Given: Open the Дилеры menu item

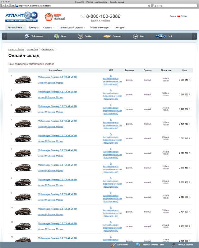Looking at the screenshot, I should click(34, 27).
